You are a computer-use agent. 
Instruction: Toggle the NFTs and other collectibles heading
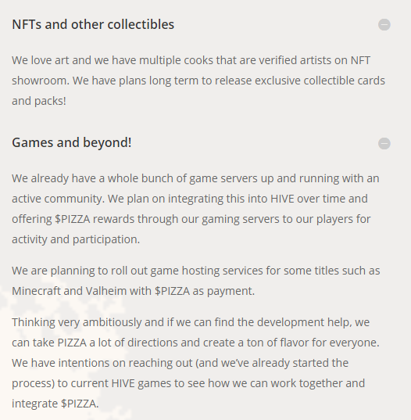point(93,24)
